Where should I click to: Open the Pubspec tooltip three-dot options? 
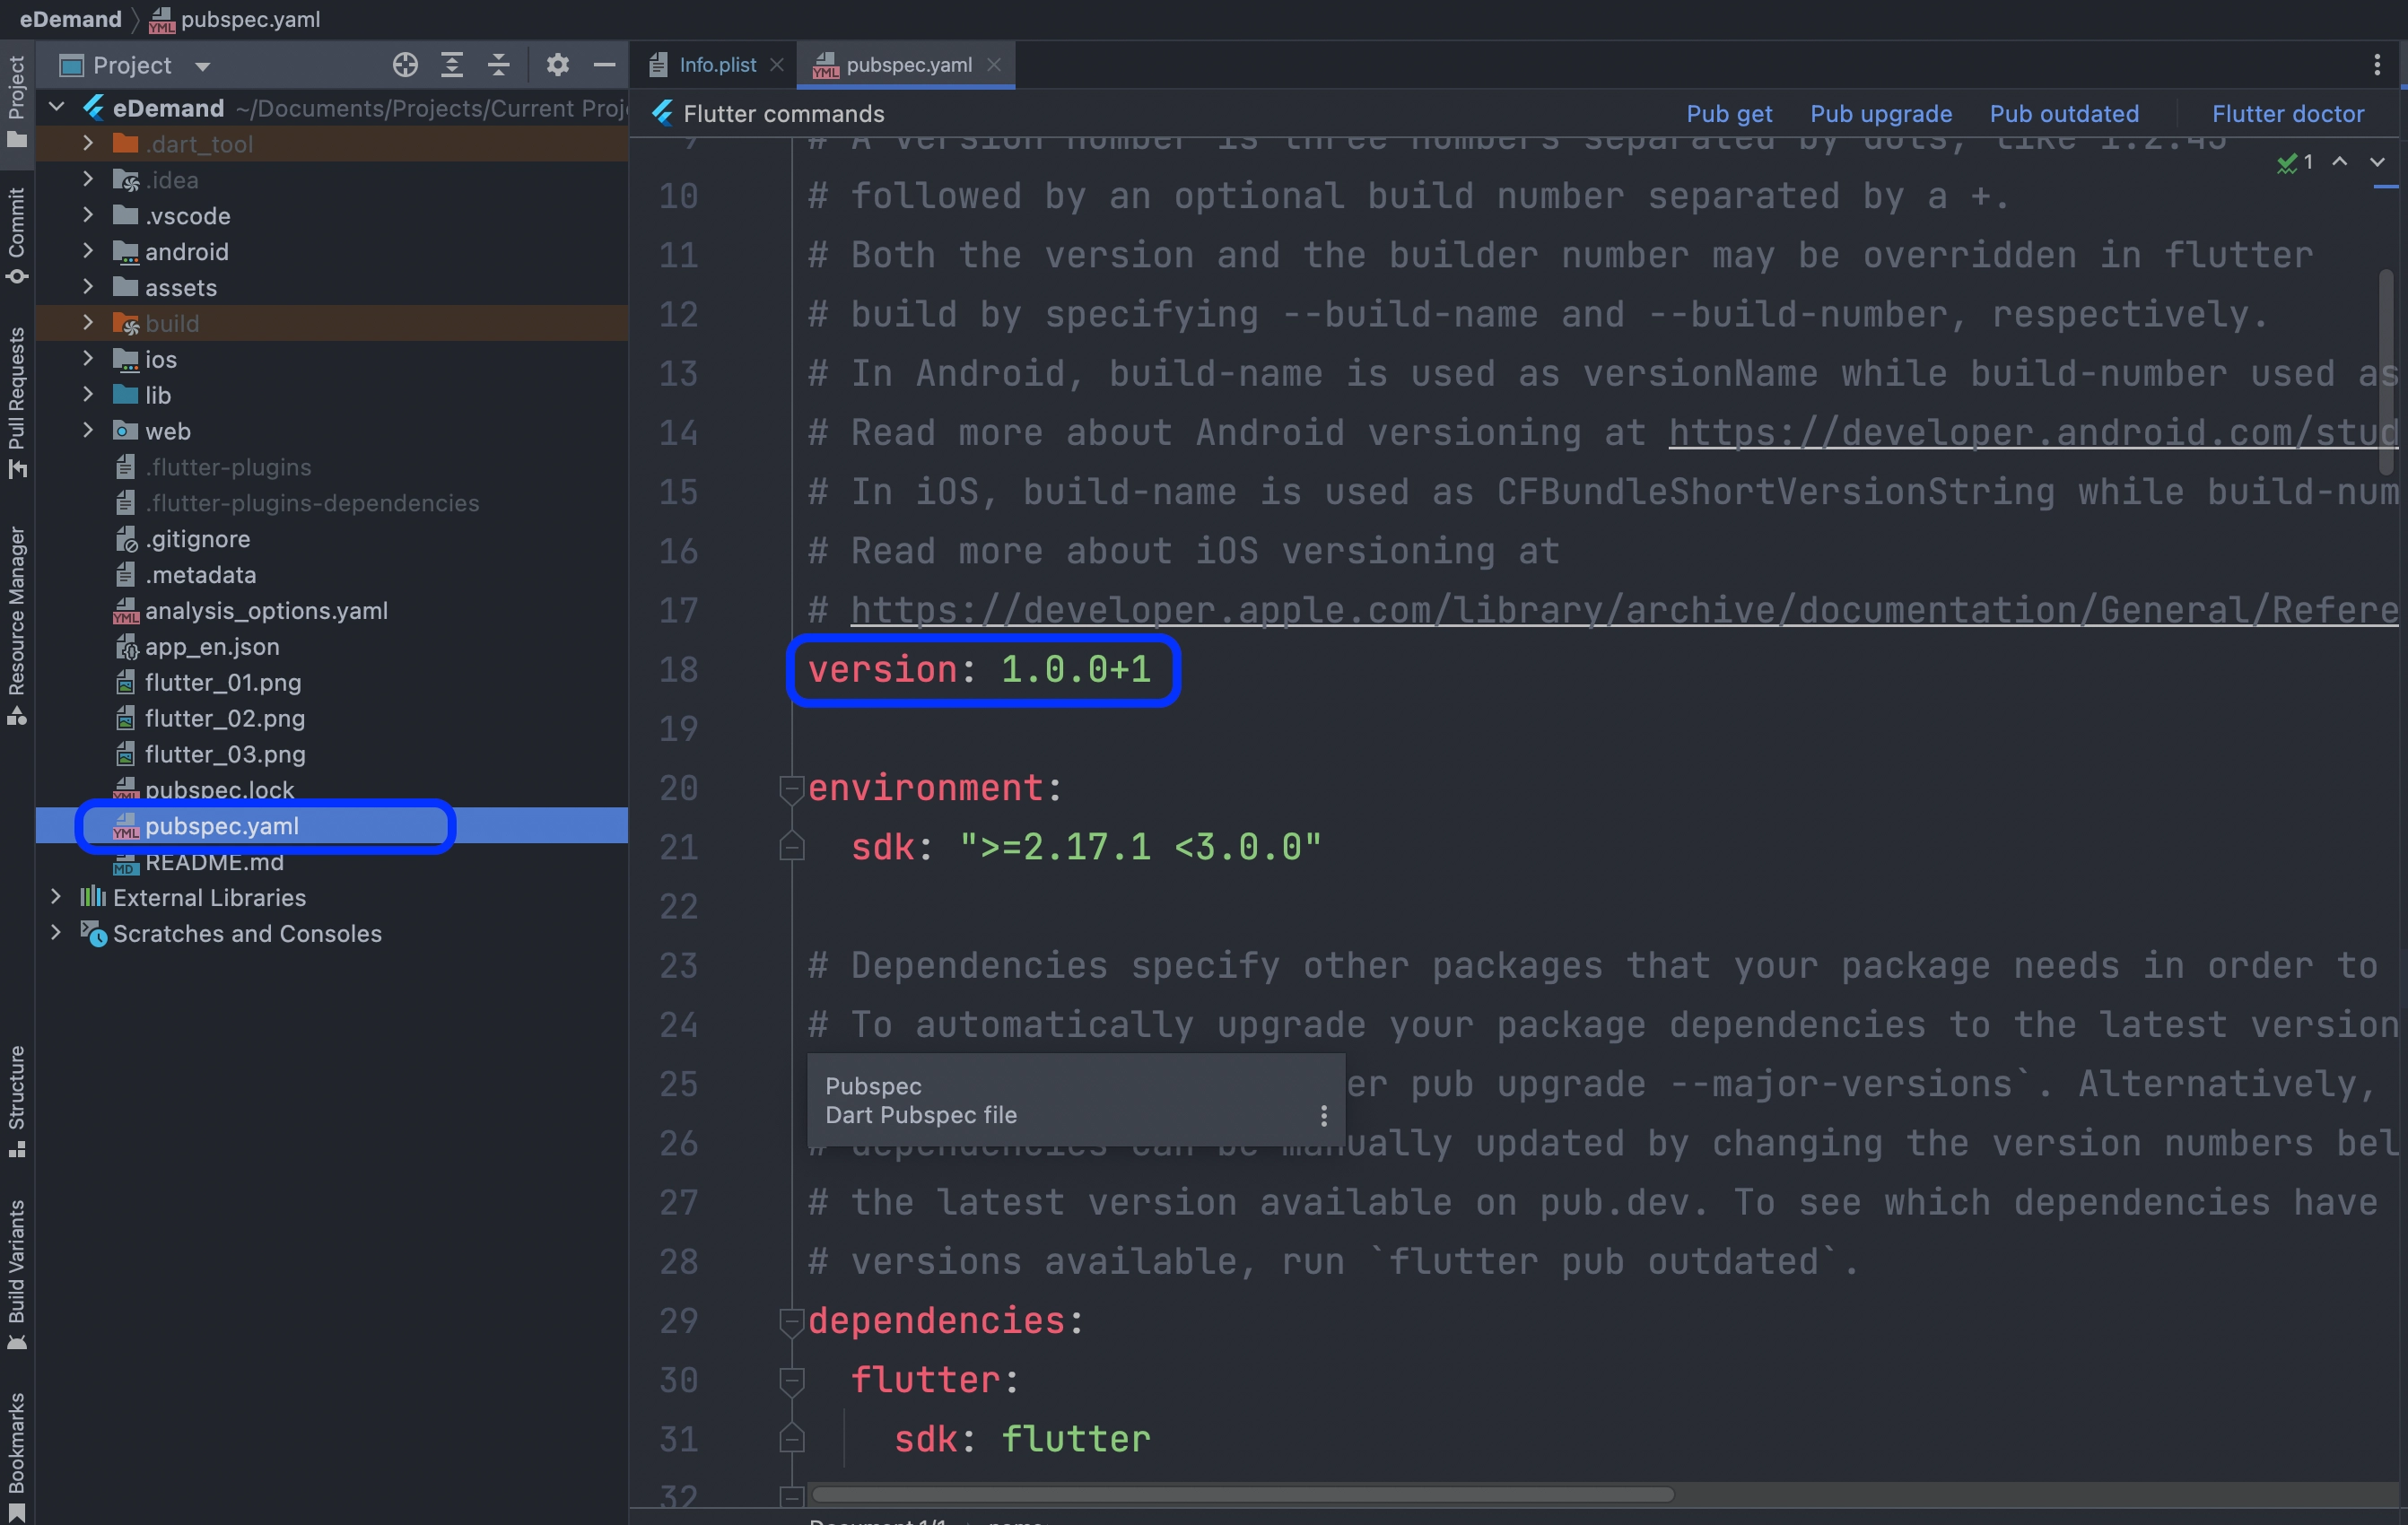point(1323,1115)
